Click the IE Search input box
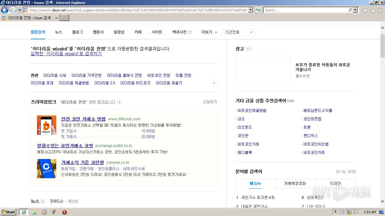The height and width of the screenshot is (216, 385). (x=306, y=10)
